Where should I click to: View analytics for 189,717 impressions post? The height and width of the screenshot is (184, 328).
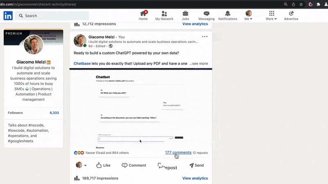[195, 178]
